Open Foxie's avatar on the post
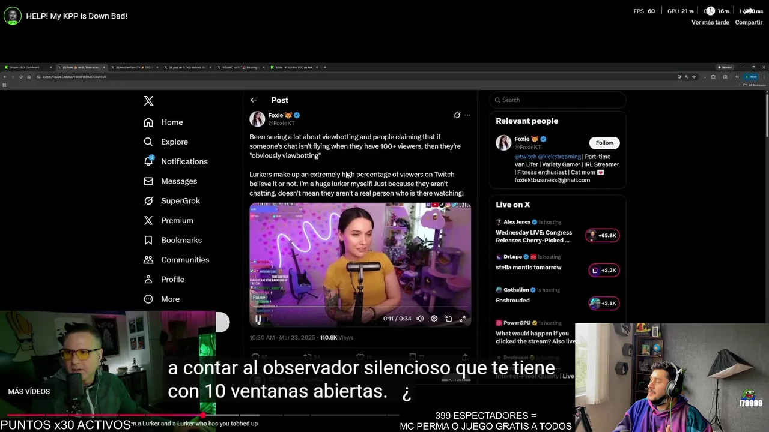This screenshot has height=432, width=769. (257, 119)
